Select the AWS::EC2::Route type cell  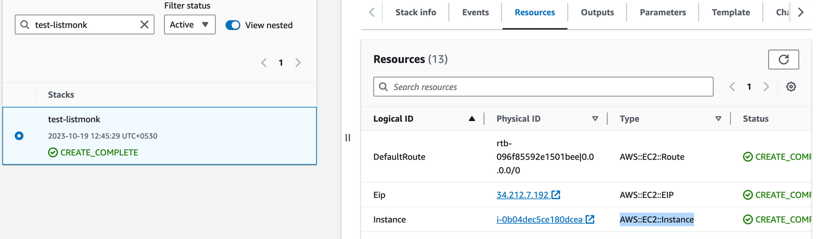pos(652,157)
